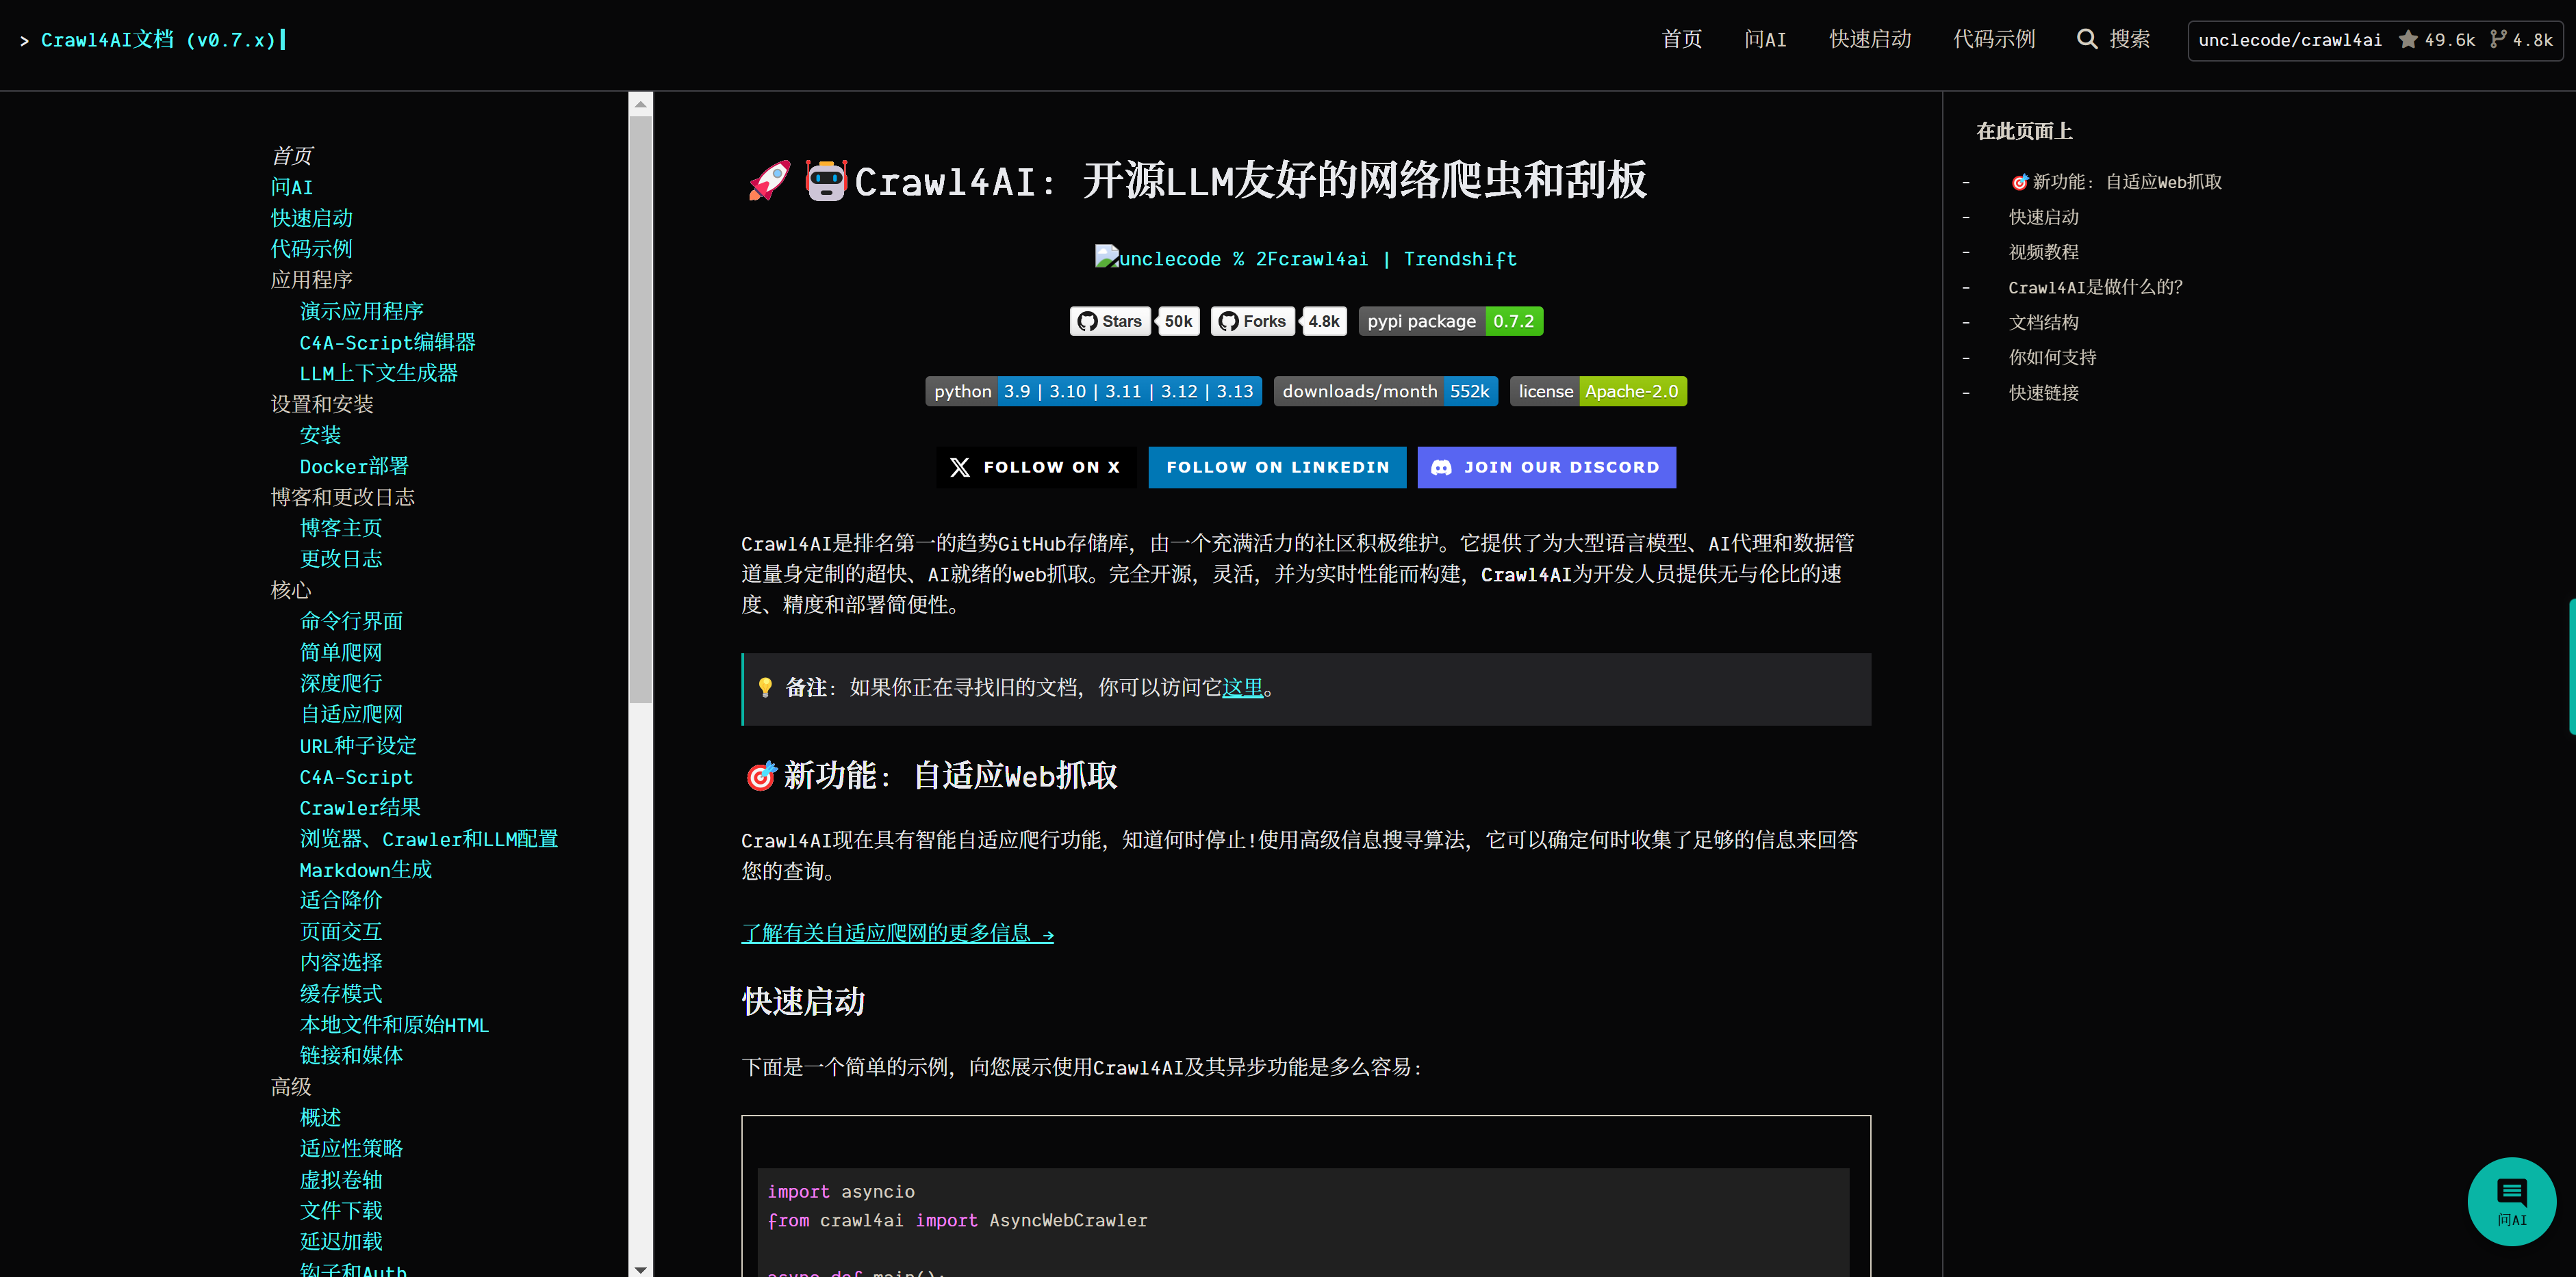2576x1277 pixels.
Task: Open sidebar item LLM上下文生成器
Action: click(x=378, y=373)
